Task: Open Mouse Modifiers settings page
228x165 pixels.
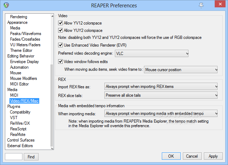Action: (23, 78)
